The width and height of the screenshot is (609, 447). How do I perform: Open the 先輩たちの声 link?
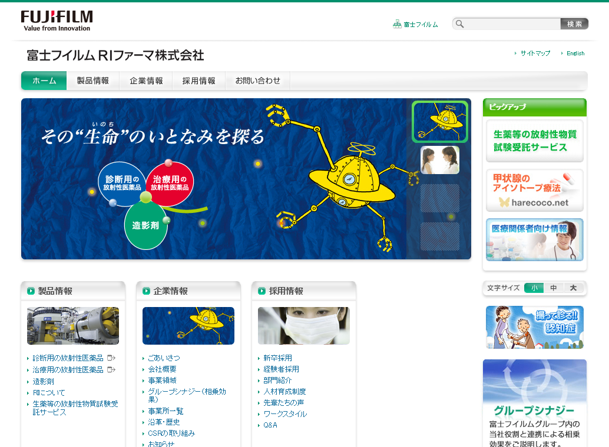click(283, 403)
